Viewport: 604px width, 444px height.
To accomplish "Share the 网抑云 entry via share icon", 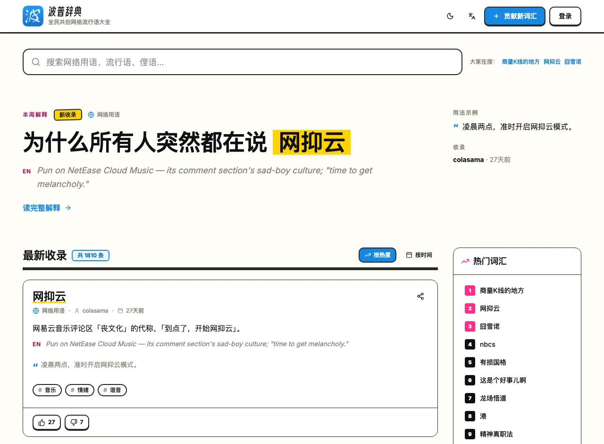I will (420, 296).
